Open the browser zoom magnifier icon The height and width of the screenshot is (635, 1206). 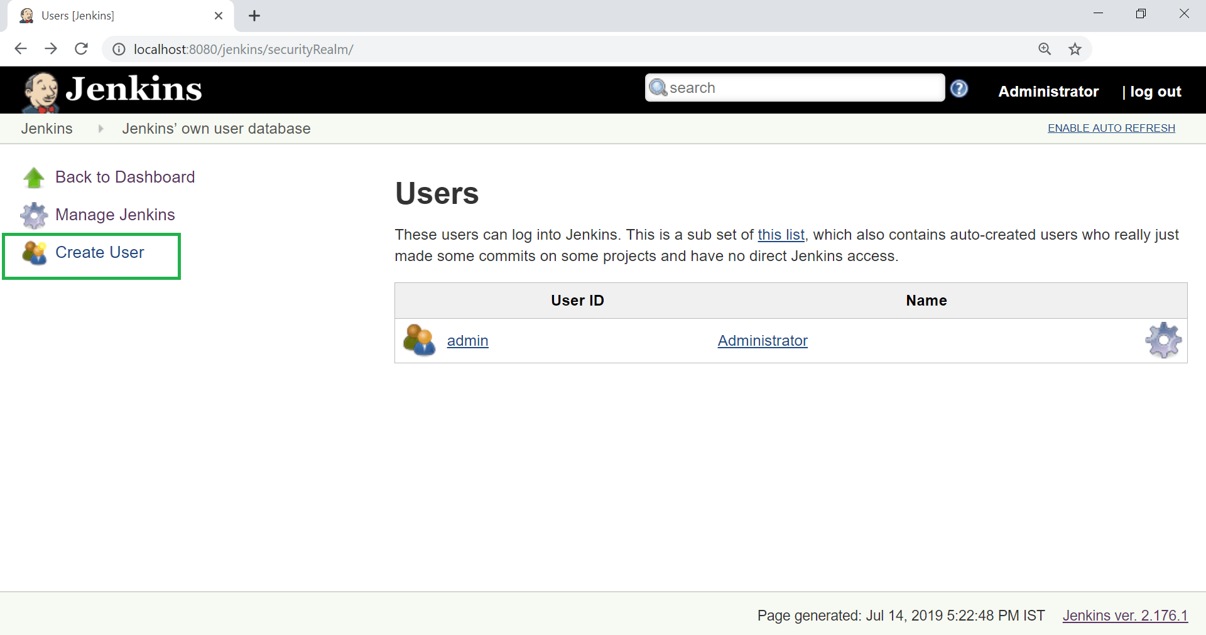pos(1045,49)
